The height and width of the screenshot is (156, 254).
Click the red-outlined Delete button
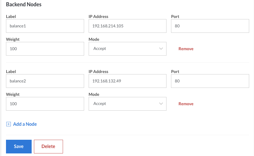(48, 147)
